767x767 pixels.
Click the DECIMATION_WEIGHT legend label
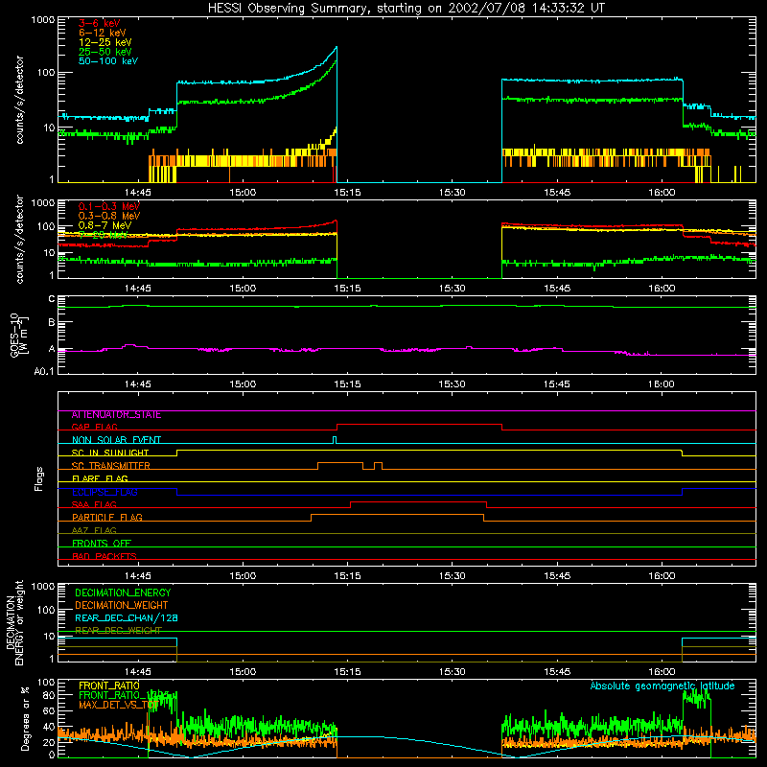pos(122,606)
